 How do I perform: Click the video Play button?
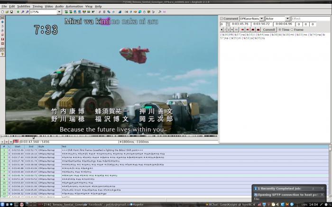click(x=2, y=142)
